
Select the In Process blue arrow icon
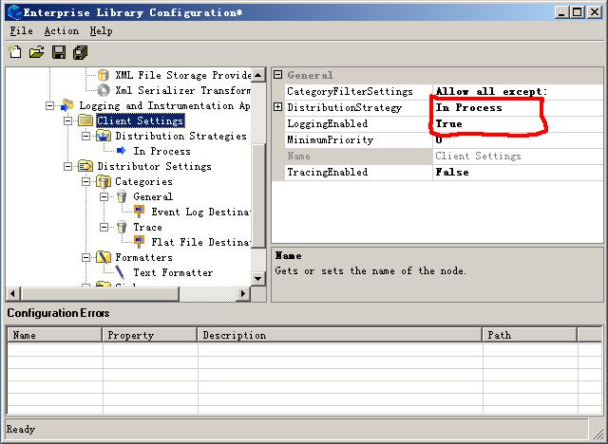pos(122,151)
